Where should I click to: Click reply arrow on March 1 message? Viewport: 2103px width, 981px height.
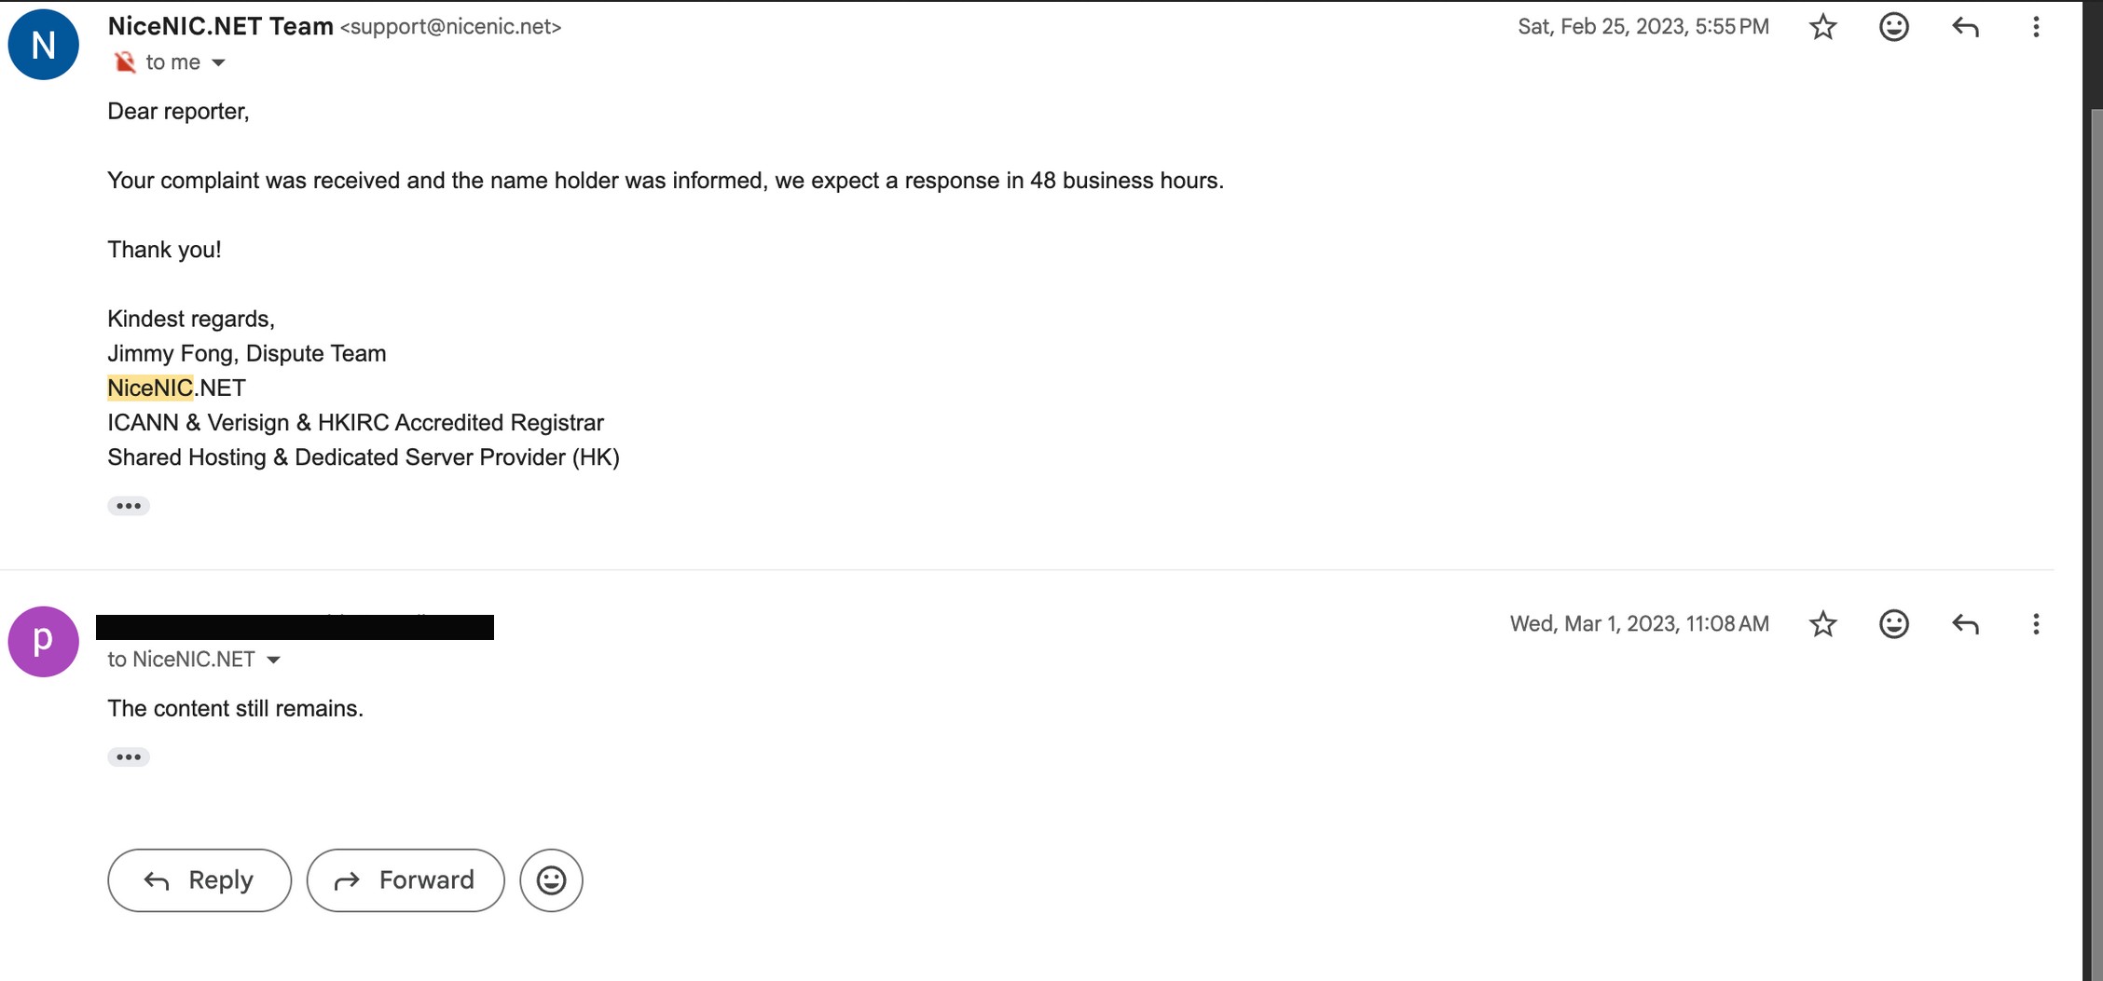click(1965, 624)
